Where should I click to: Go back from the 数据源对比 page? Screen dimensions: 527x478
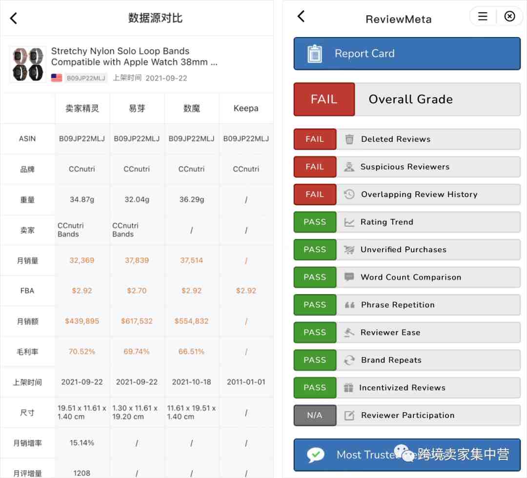(14, 18)
